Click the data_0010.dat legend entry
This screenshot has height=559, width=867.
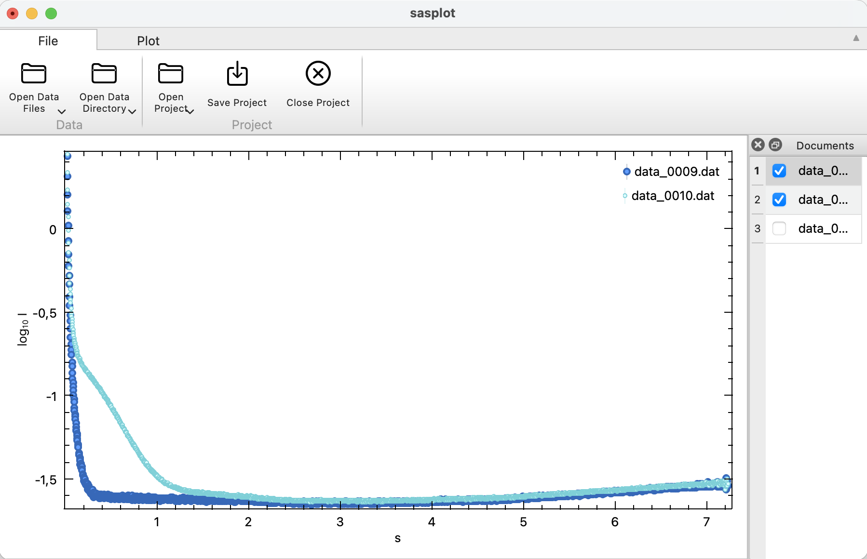pyautogui.click(x=672, y=196)
